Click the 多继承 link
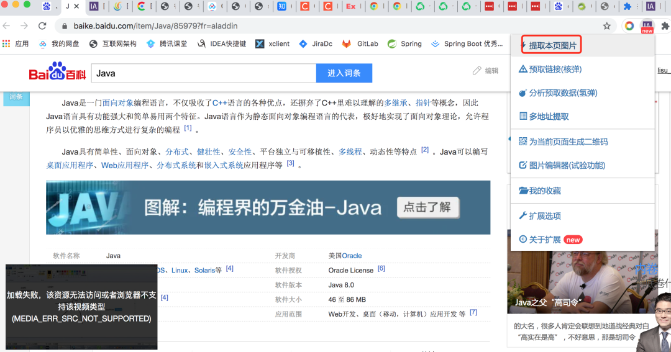671x352 pixels. (x=395, y=103)
